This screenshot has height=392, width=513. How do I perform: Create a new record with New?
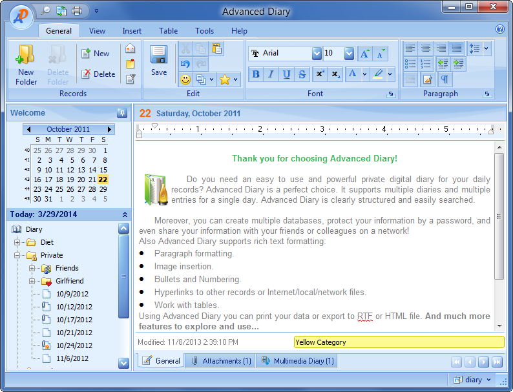[95, 54]
